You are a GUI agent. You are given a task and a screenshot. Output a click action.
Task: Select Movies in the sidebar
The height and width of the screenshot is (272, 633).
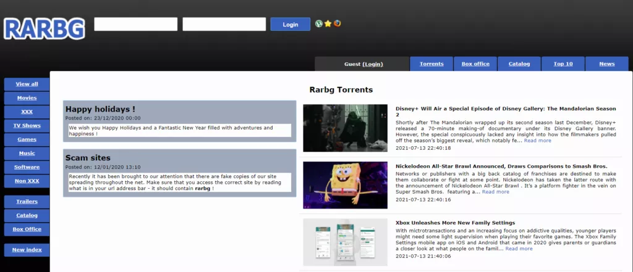[x=27, y=98]
